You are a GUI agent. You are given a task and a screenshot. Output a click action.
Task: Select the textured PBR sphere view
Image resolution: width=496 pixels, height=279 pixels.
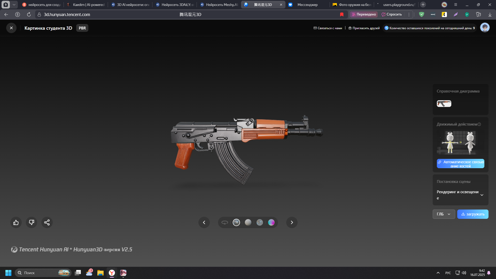pyautogui.click(x=236, y=222)
